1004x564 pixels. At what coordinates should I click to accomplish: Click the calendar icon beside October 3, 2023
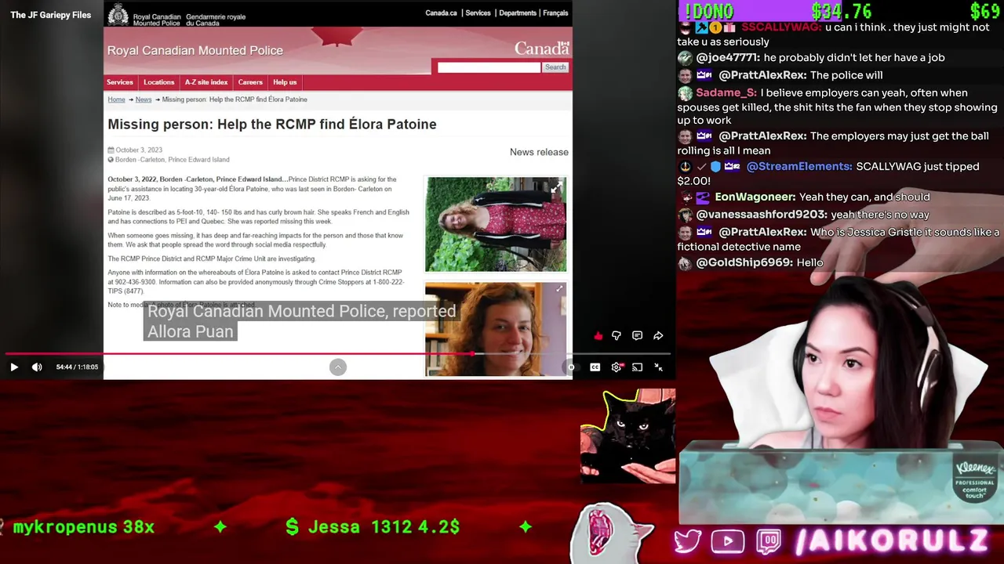pyautogui.click(x=111, y=150)
